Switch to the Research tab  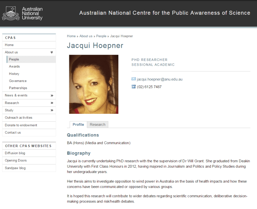pos(97,124)
